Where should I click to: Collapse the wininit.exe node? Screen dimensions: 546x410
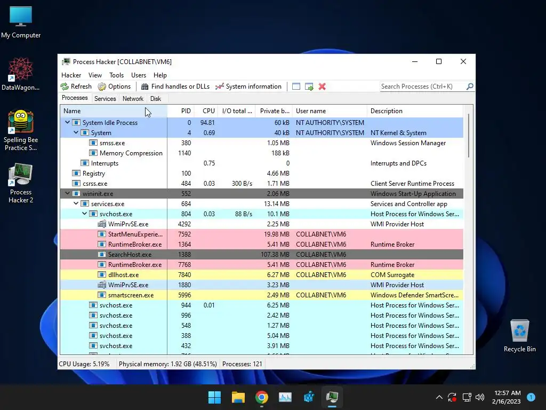click(x=67, y=193)
